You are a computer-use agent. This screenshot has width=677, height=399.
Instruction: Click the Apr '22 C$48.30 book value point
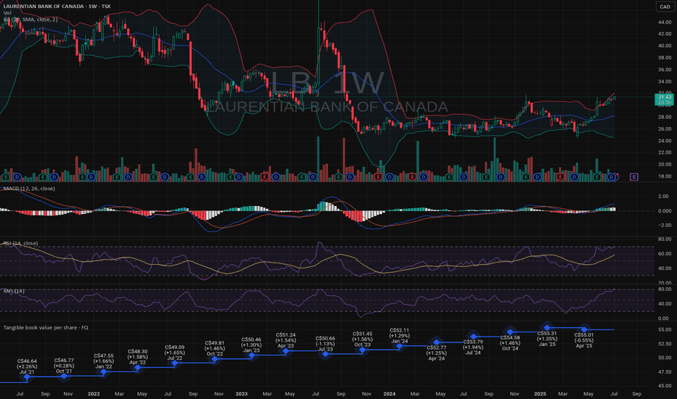coord(138,368)
